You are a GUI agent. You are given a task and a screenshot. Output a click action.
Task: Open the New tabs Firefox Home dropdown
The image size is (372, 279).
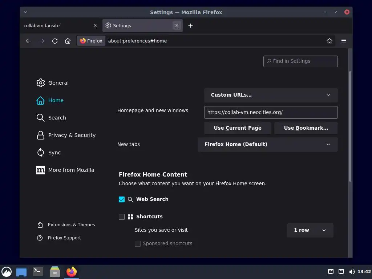point(268,144)
